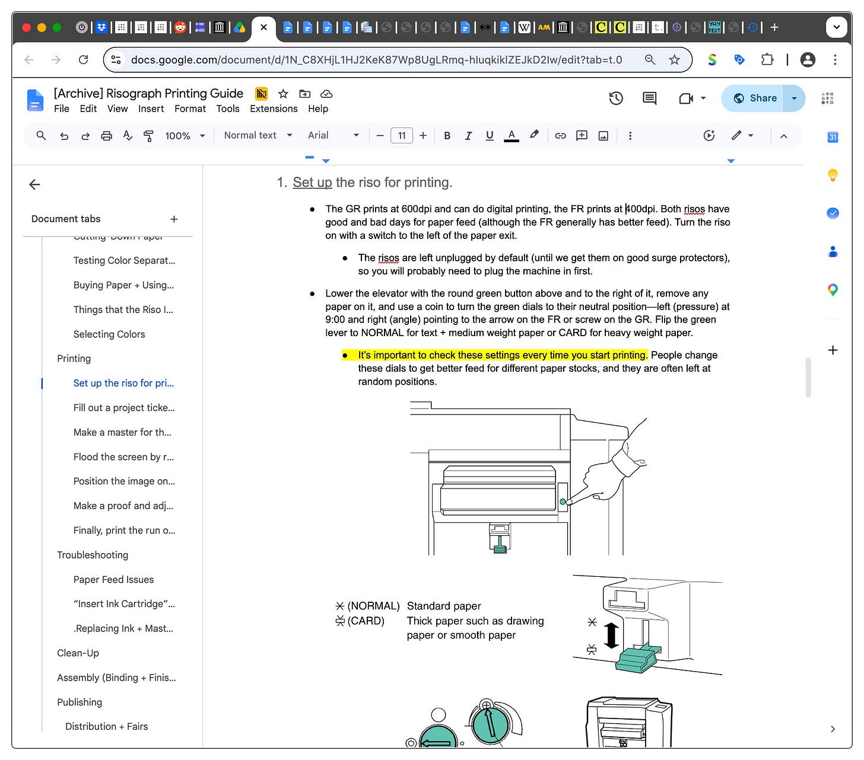Open more toolbar options three dots
Screen dimensions: 864x760
(x=630, y=136)
